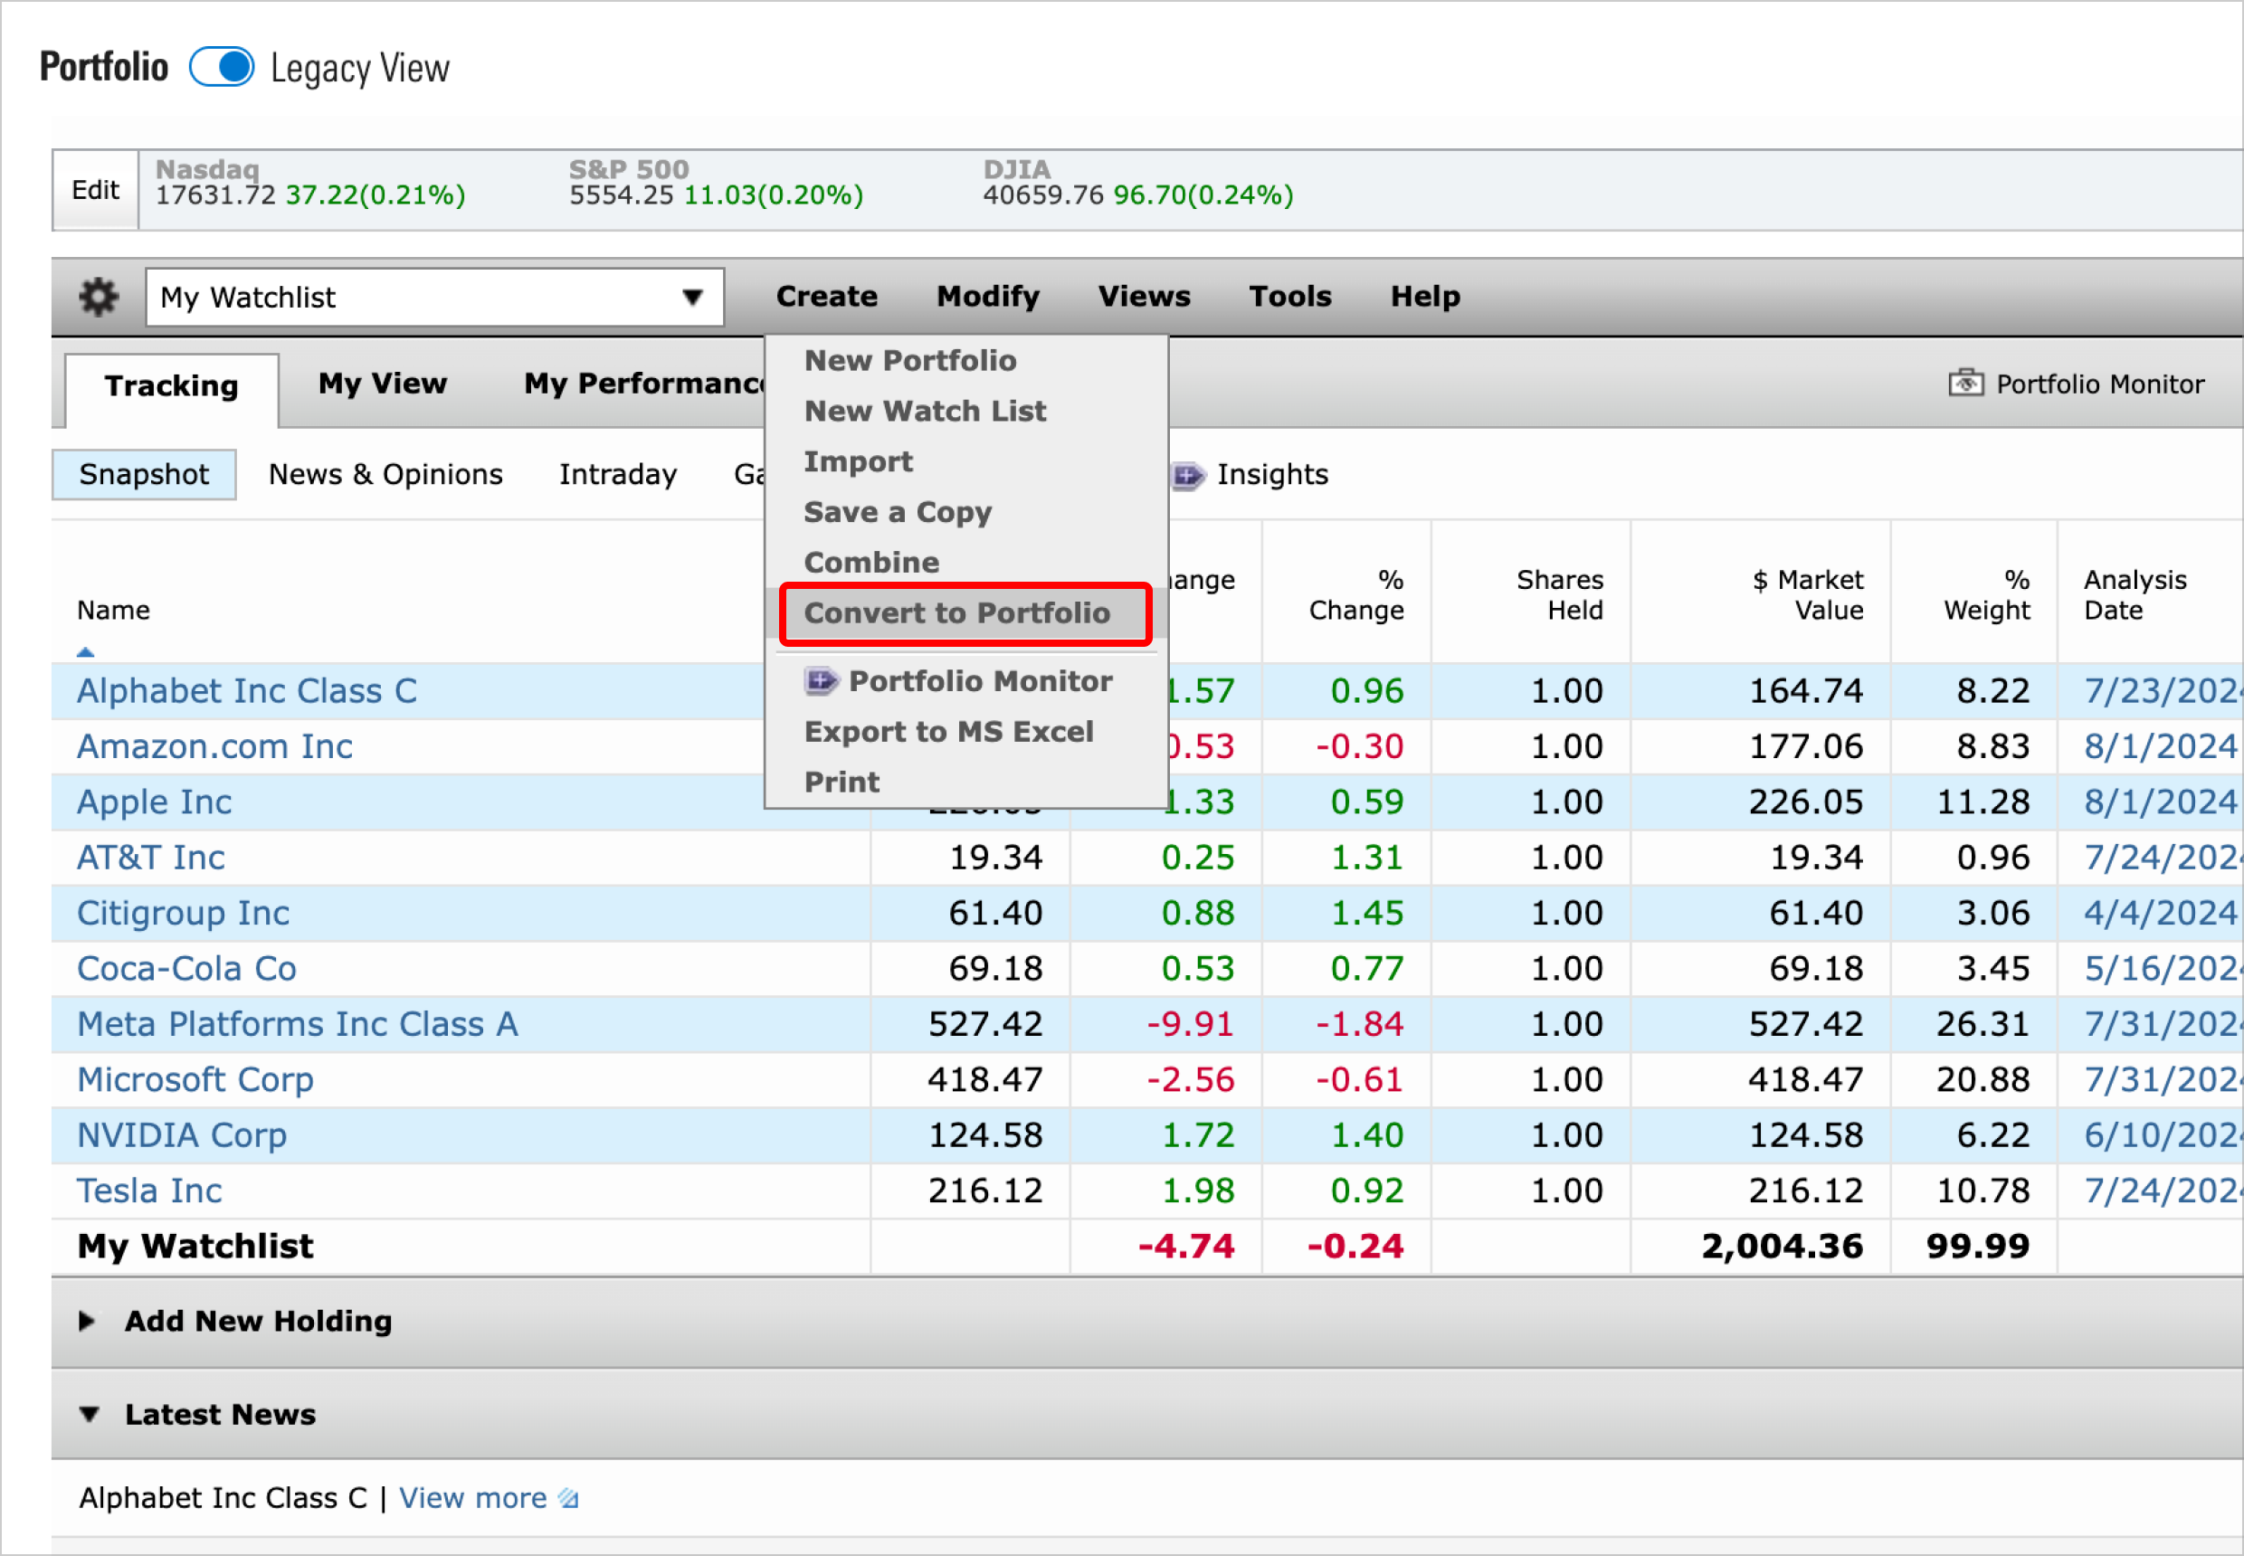
Task: Open the Create menu
Action: 826,297
